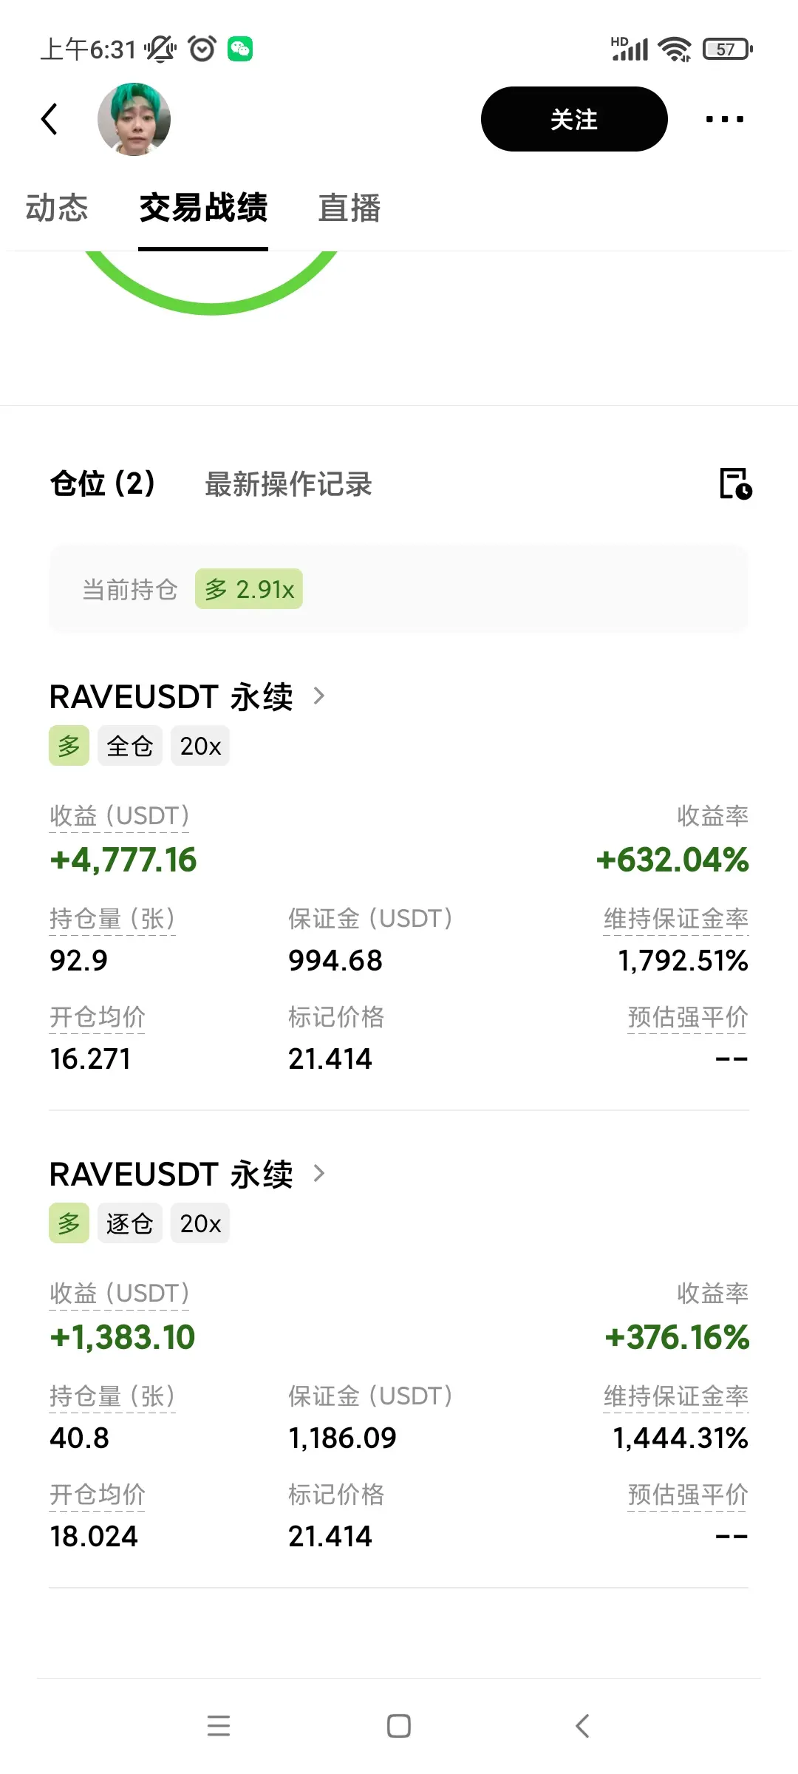Screen dimensions: 798x1774
Task: Open the trader's profile avatar
Action: tap(134, 119)
